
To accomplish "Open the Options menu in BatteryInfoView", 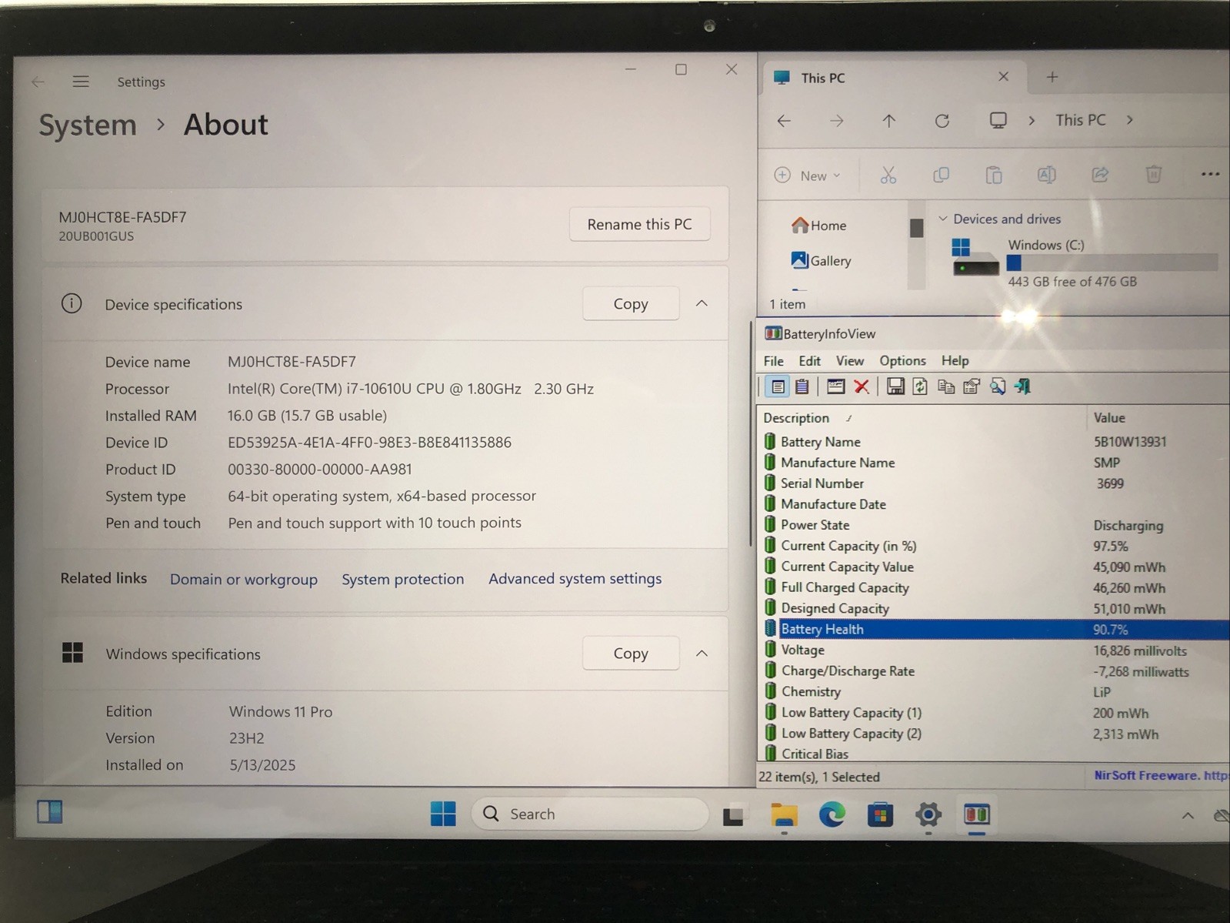I will click(902, 361).
